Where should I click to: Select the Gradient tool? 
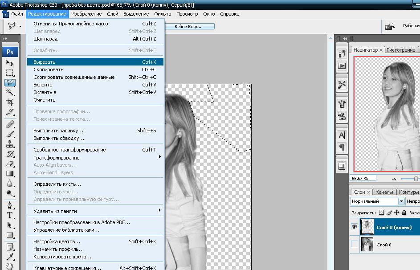coord(10,174)
